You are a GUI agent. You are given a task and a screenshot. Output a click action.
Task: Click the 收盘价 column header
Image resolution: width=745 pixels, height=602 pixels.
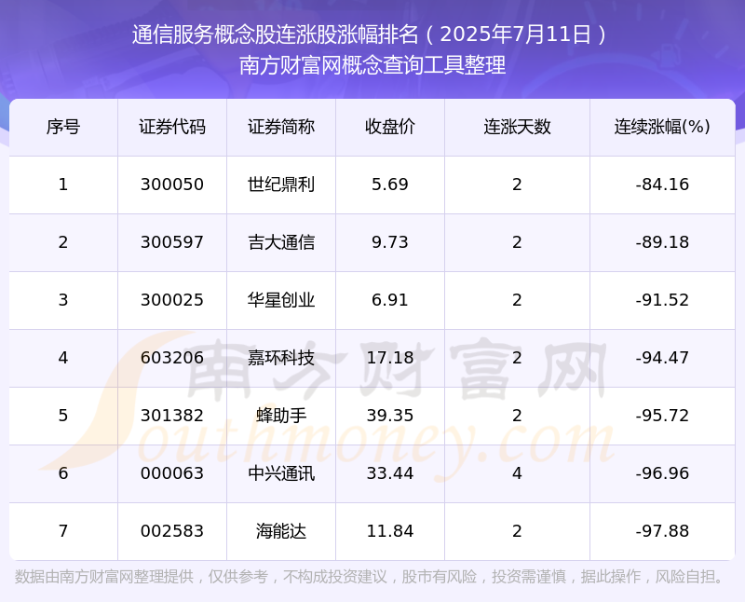click(x=390, y=127)
